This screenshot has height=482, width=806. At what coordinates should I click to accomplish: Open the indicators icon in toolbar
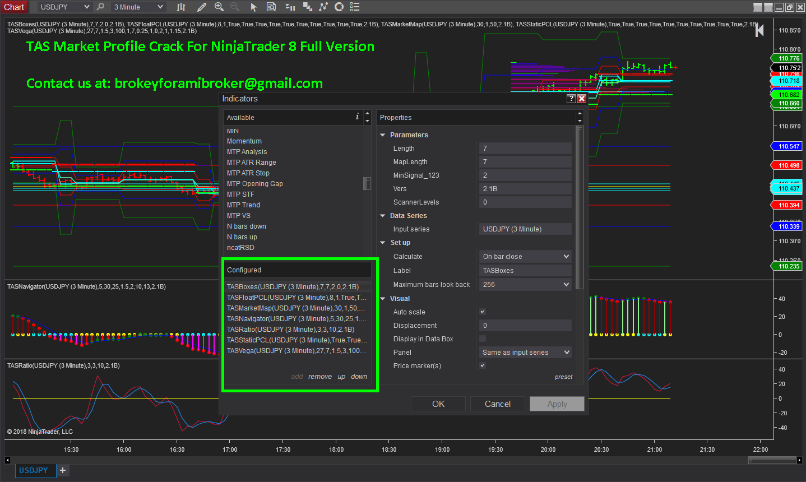pos(323,7)
